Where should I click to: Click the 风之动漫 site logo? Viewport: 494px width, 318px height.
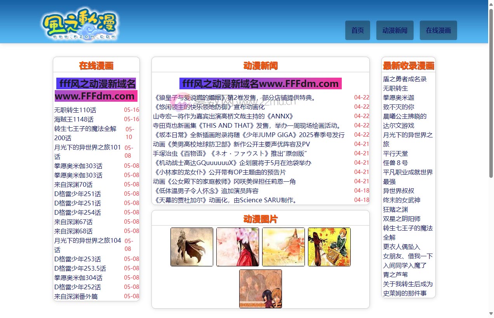pyautogui.click(x=80, y=24)
